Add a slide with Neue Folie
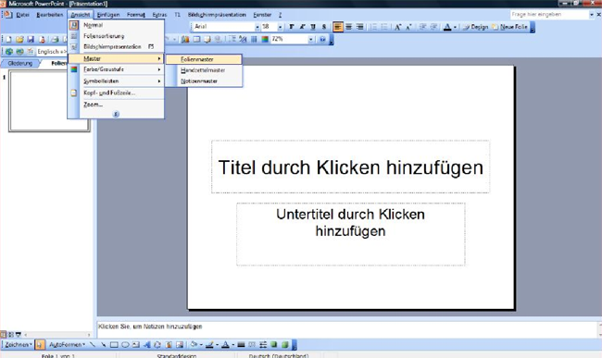Screen dimensions: 602x358 click(510, 27)
